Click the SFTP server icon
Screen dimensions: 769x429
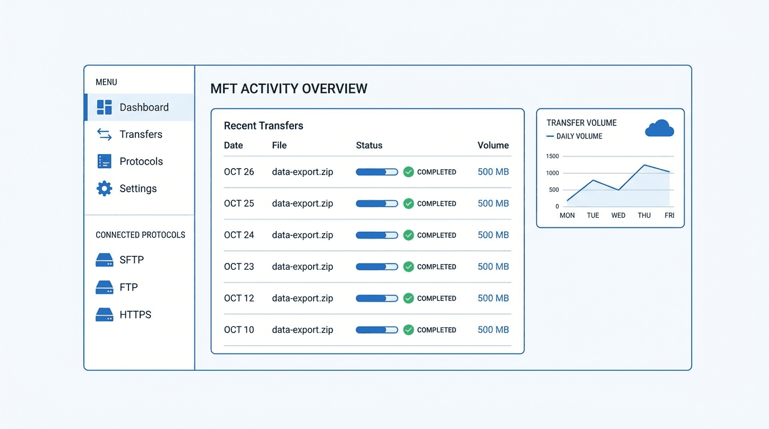[x=104, y=260]
